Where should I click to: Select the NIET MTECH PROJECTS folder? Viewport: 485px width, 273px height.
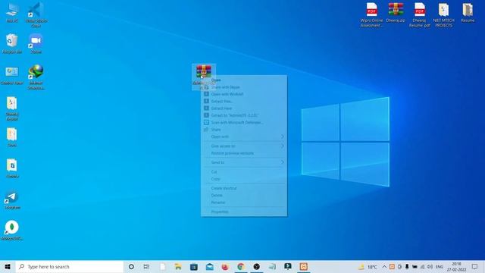click(443, 15)
